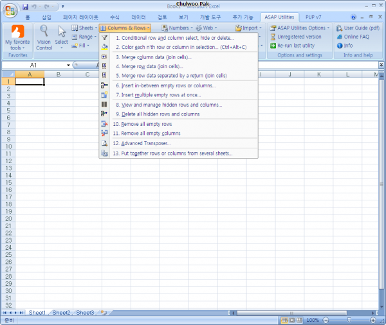Expand the formula bar chevron
Screen dimensions: 386x325
click(381, 65)
